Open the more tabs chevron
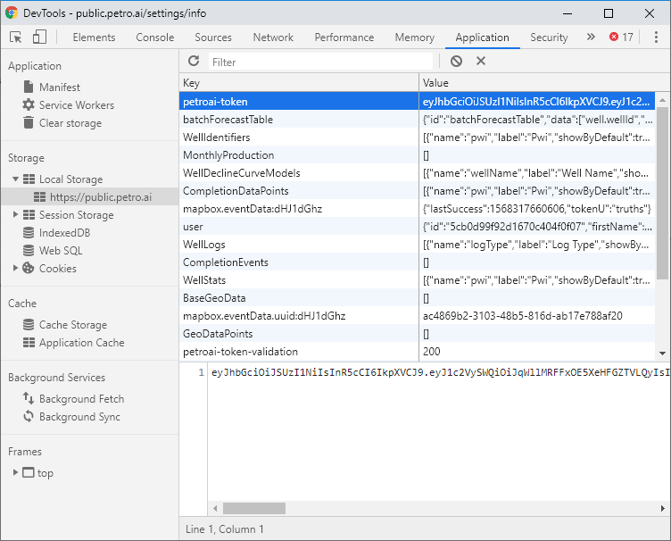671x541 pixels. 591,37
